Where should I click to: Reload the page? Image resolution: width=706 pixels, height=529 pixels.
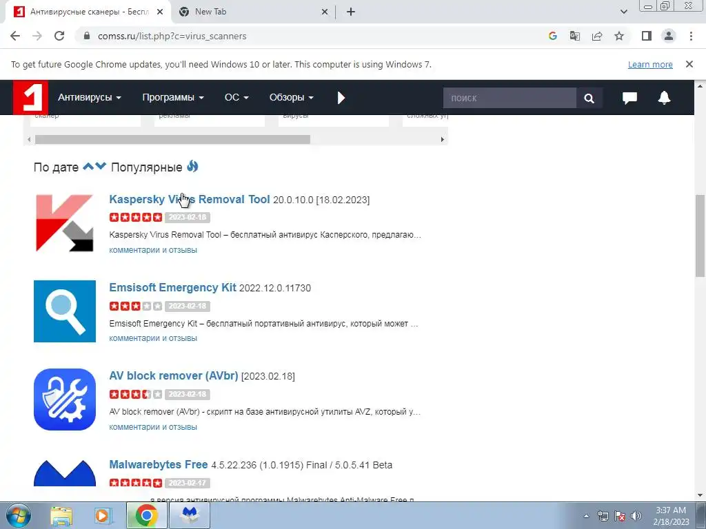(59, 36)
